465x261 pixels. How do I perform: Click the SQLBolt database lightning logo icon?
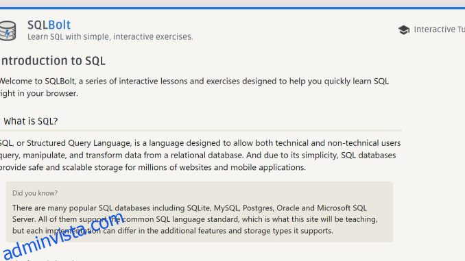click(8, 31)
